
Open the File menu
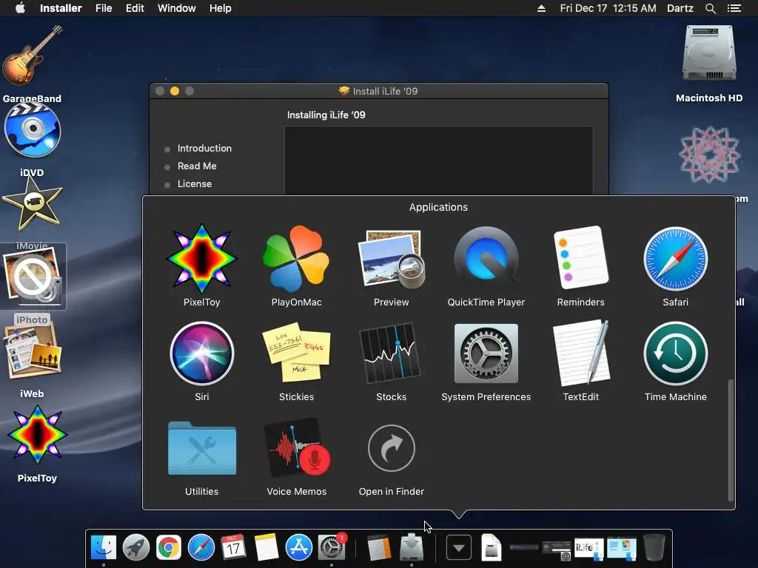coord(104,8)
